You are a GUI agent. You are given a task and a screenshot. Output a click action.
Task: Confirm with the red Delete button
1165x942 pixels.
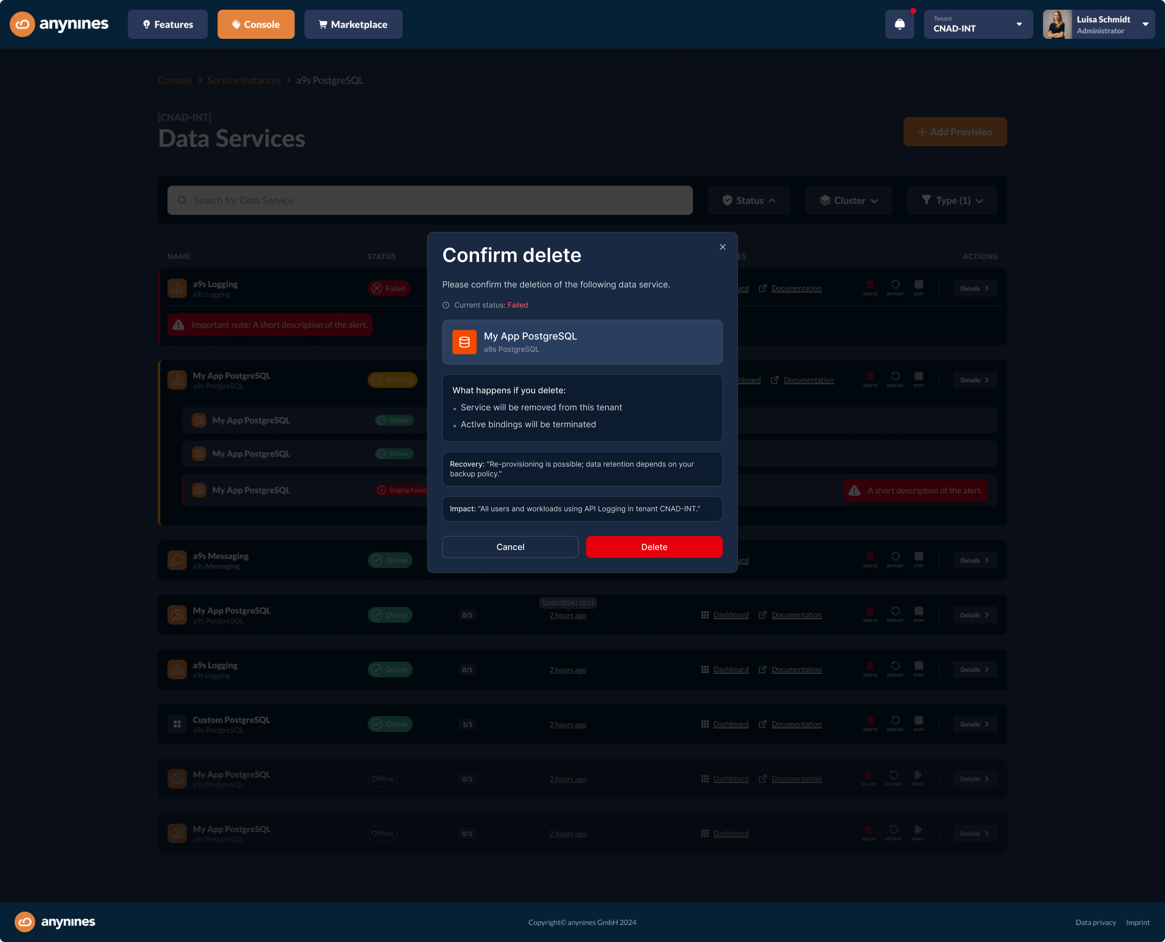click(654, 547)
